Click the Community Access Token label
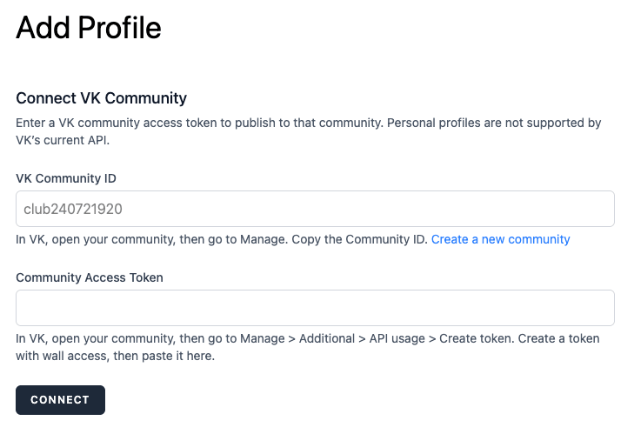Image resolution: width=634 pixels, height=434 pixels. pyautogui.click(x=90, y=277)
